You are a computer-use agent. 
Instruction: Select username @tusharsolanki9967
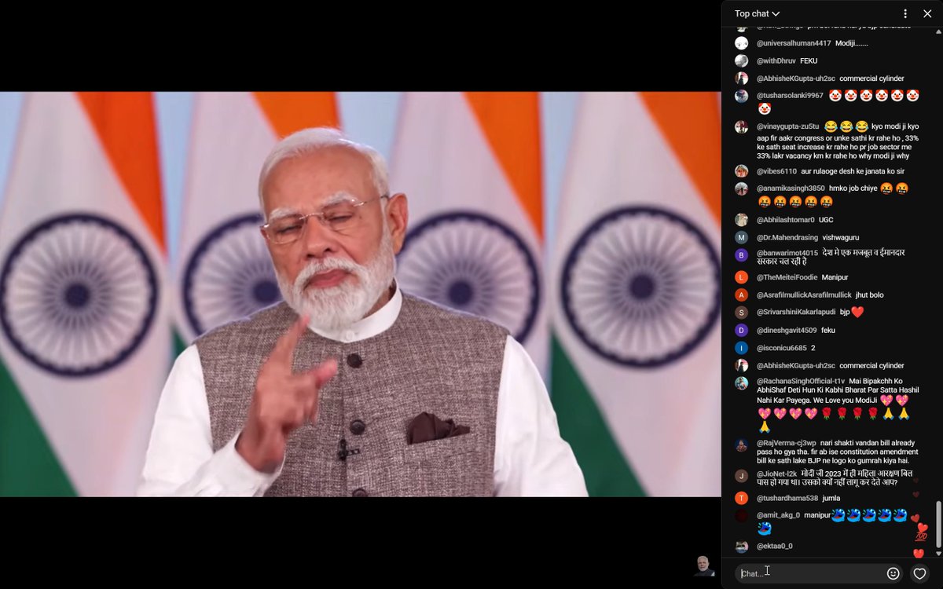click(x=790, y=96)
